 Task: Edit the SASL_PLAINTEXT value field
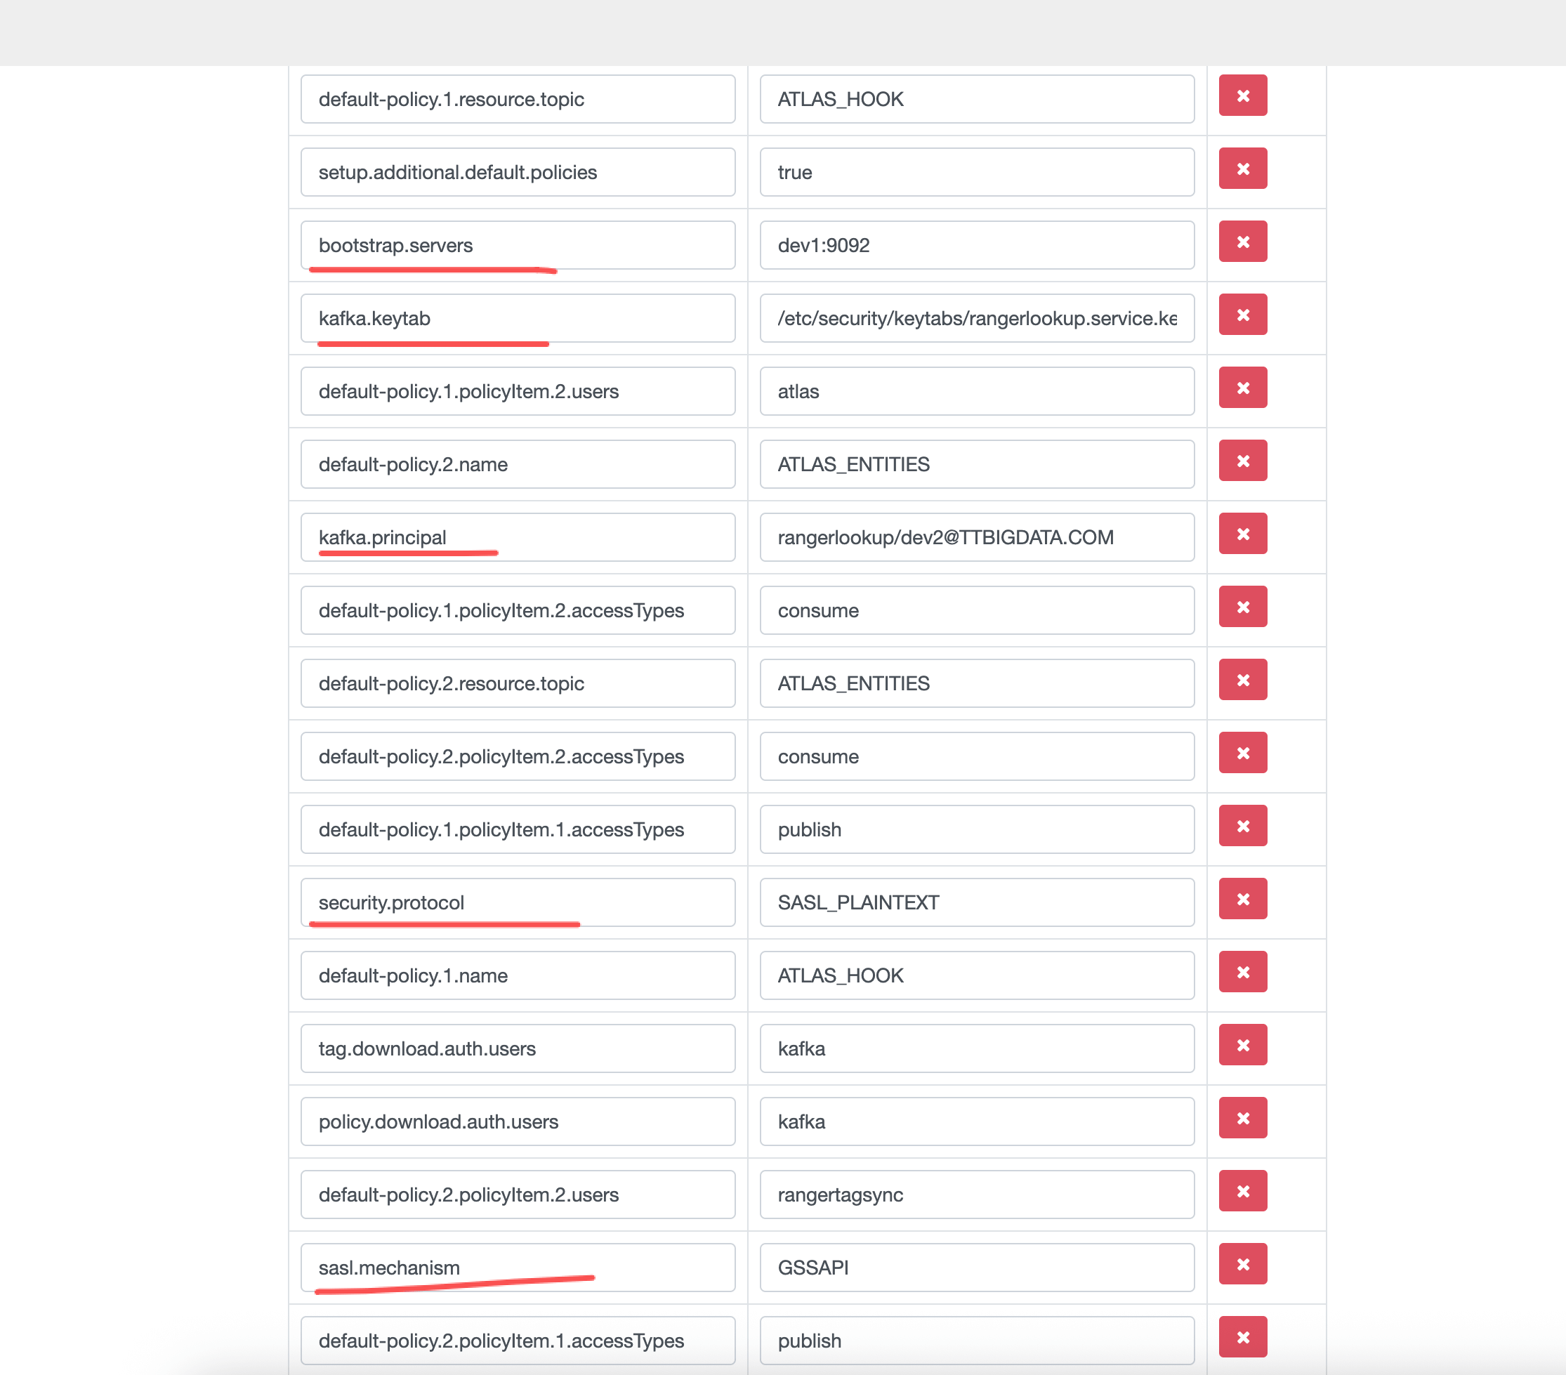(x=976, y=902)
